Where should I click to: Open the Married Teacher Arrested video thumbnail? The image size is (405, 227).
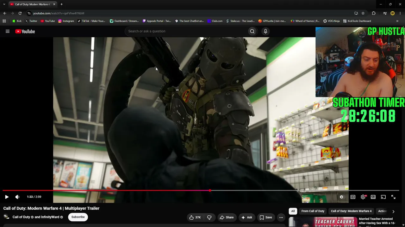click(322, 222)
